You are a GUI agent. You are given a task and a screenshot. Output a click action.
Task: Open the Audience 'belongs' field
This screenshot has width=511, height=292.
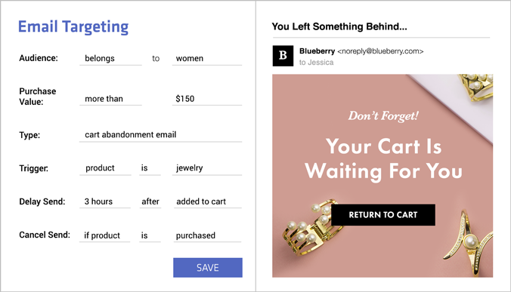pyautogui.click(x=110, y=59)
